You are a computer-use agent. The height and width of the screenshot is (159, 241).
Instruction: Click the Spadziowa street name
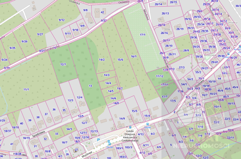39,134
